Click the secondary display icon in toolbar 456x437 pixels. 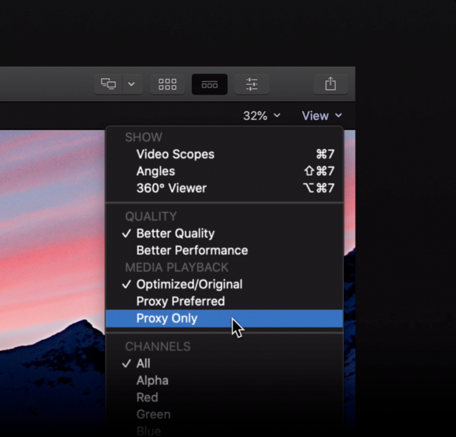click(109, 84)
